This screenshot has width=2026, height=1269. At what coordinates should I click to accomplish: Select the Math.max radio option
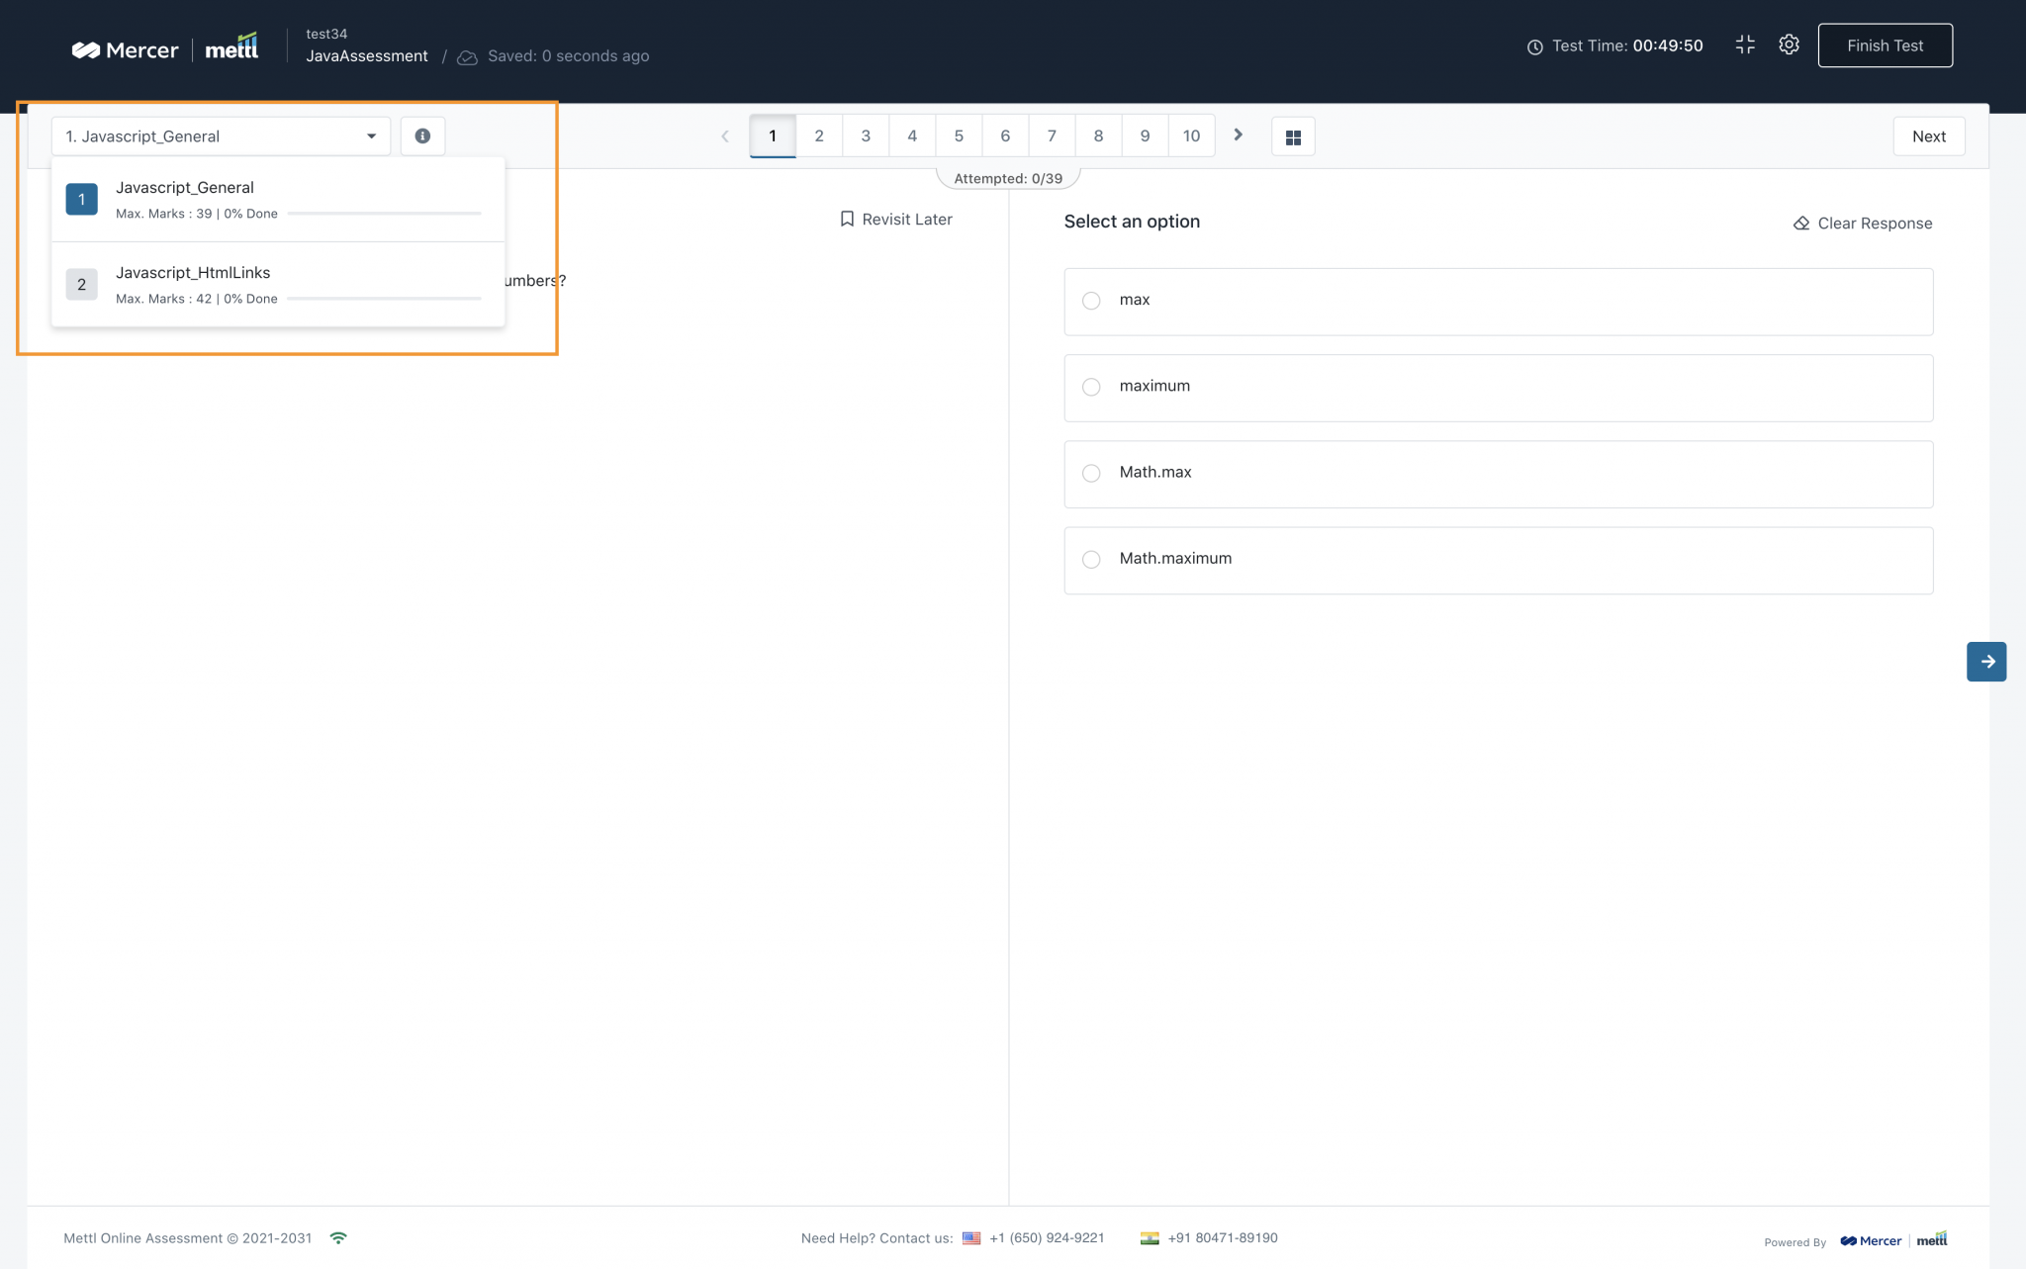(x=1091, y=473)
